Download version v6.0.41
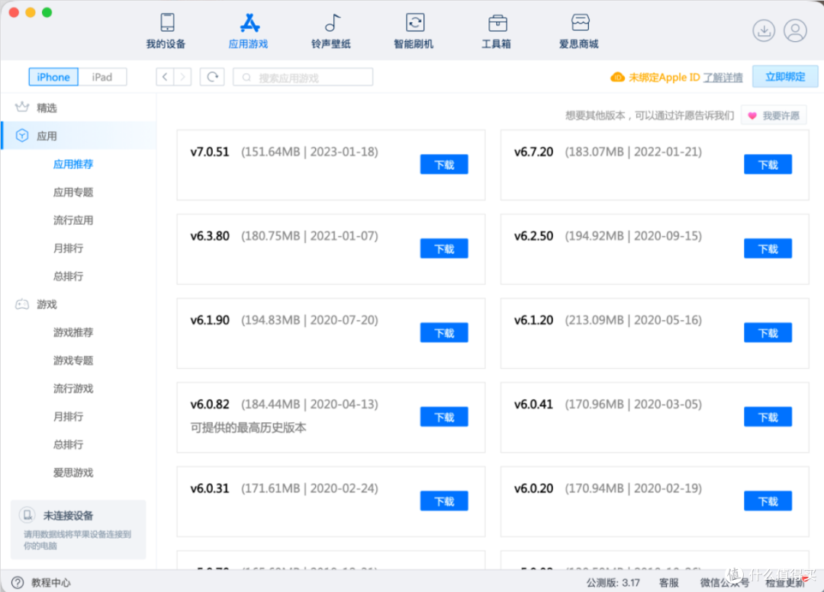 pos(768,417)
